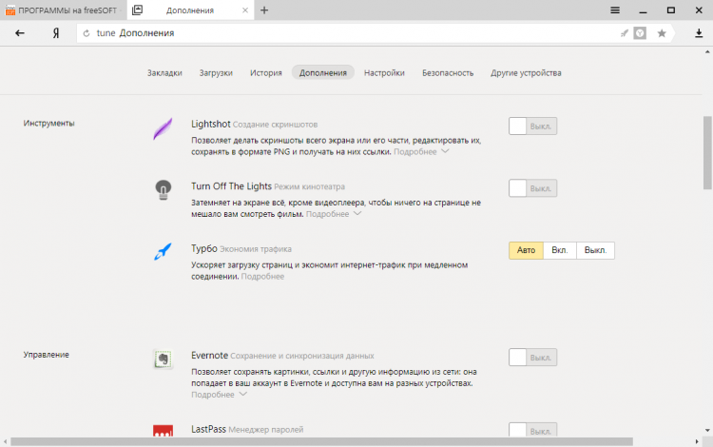Open the Закладки tab
This screenshot has height=447, width=713.
164,73
